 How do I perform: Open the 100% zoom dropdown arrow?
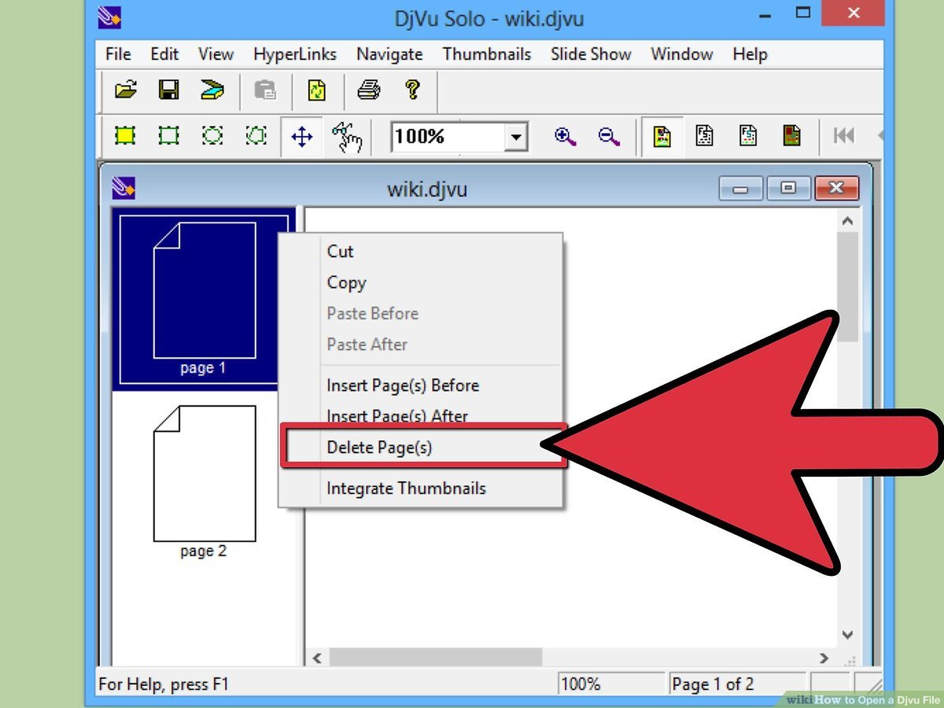tap(515, 138)
